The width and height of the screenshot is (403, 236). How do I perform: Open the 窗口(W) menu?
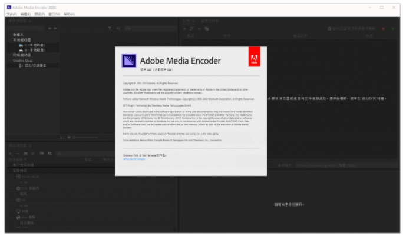54,14
